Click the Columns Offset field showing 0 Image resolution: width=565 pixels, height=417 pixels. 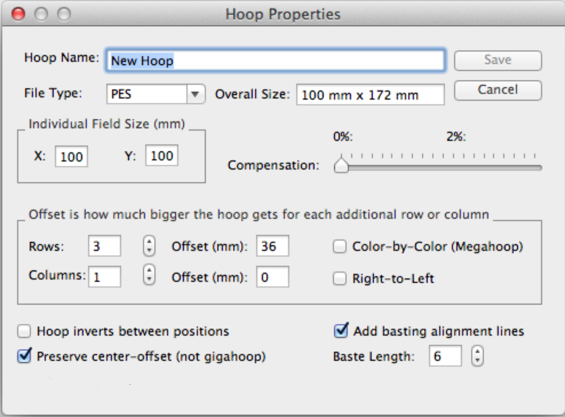coord(272,276)
